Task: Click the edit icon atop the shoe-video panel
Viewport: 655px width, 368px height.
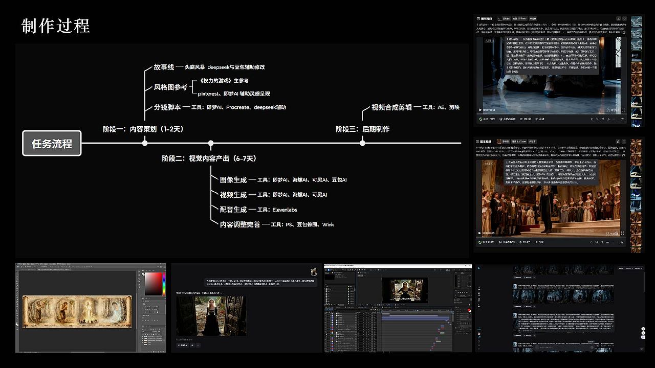Action: pyautogui.click(x=618, y=19)
